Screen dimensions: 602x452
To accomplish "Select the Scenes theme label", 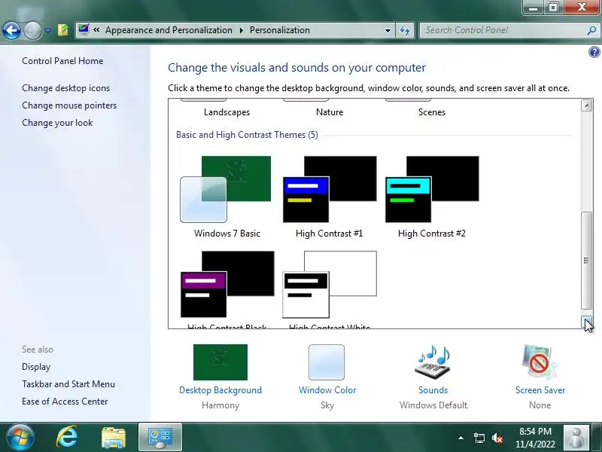I will 432,112.
